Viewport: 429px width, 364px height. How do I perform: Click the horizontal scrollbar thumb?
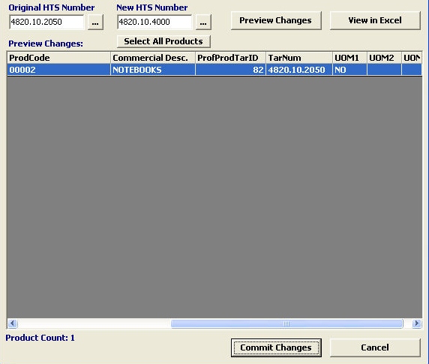(287, 323)
